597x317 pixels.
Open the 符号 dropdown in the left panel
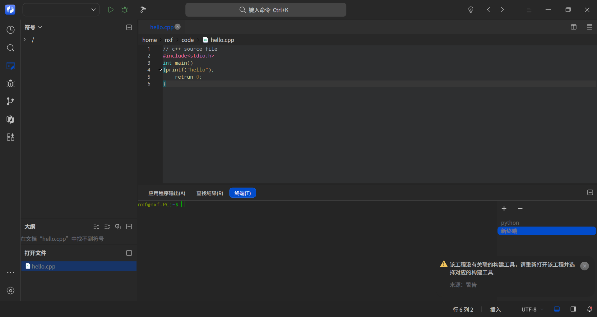(x=33, y=27)
